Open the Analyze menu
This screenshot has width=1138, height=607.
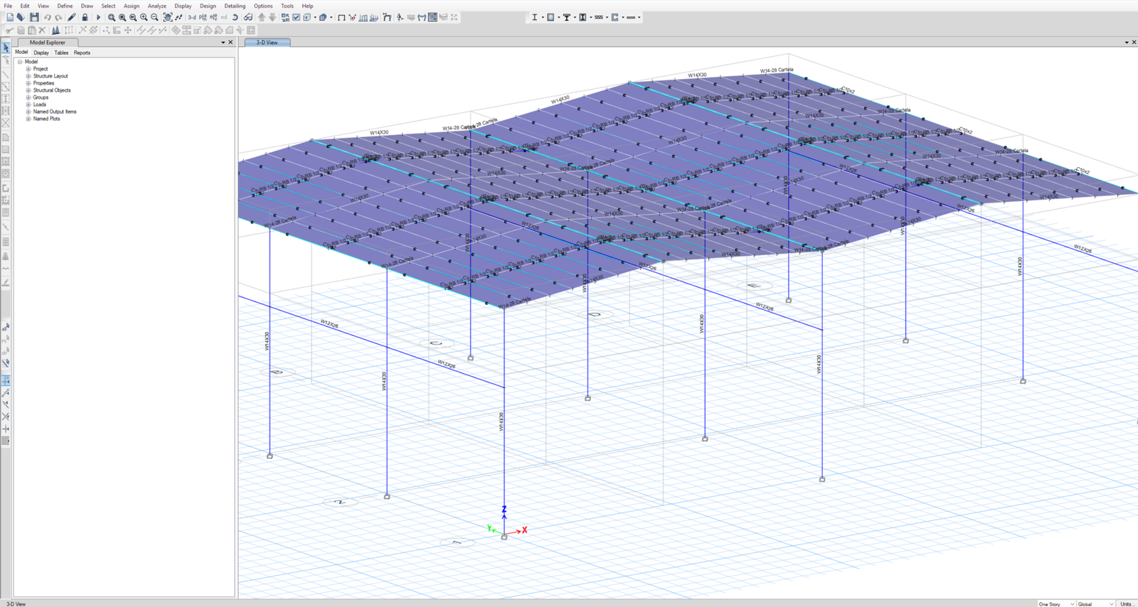[x=156, y=6]
